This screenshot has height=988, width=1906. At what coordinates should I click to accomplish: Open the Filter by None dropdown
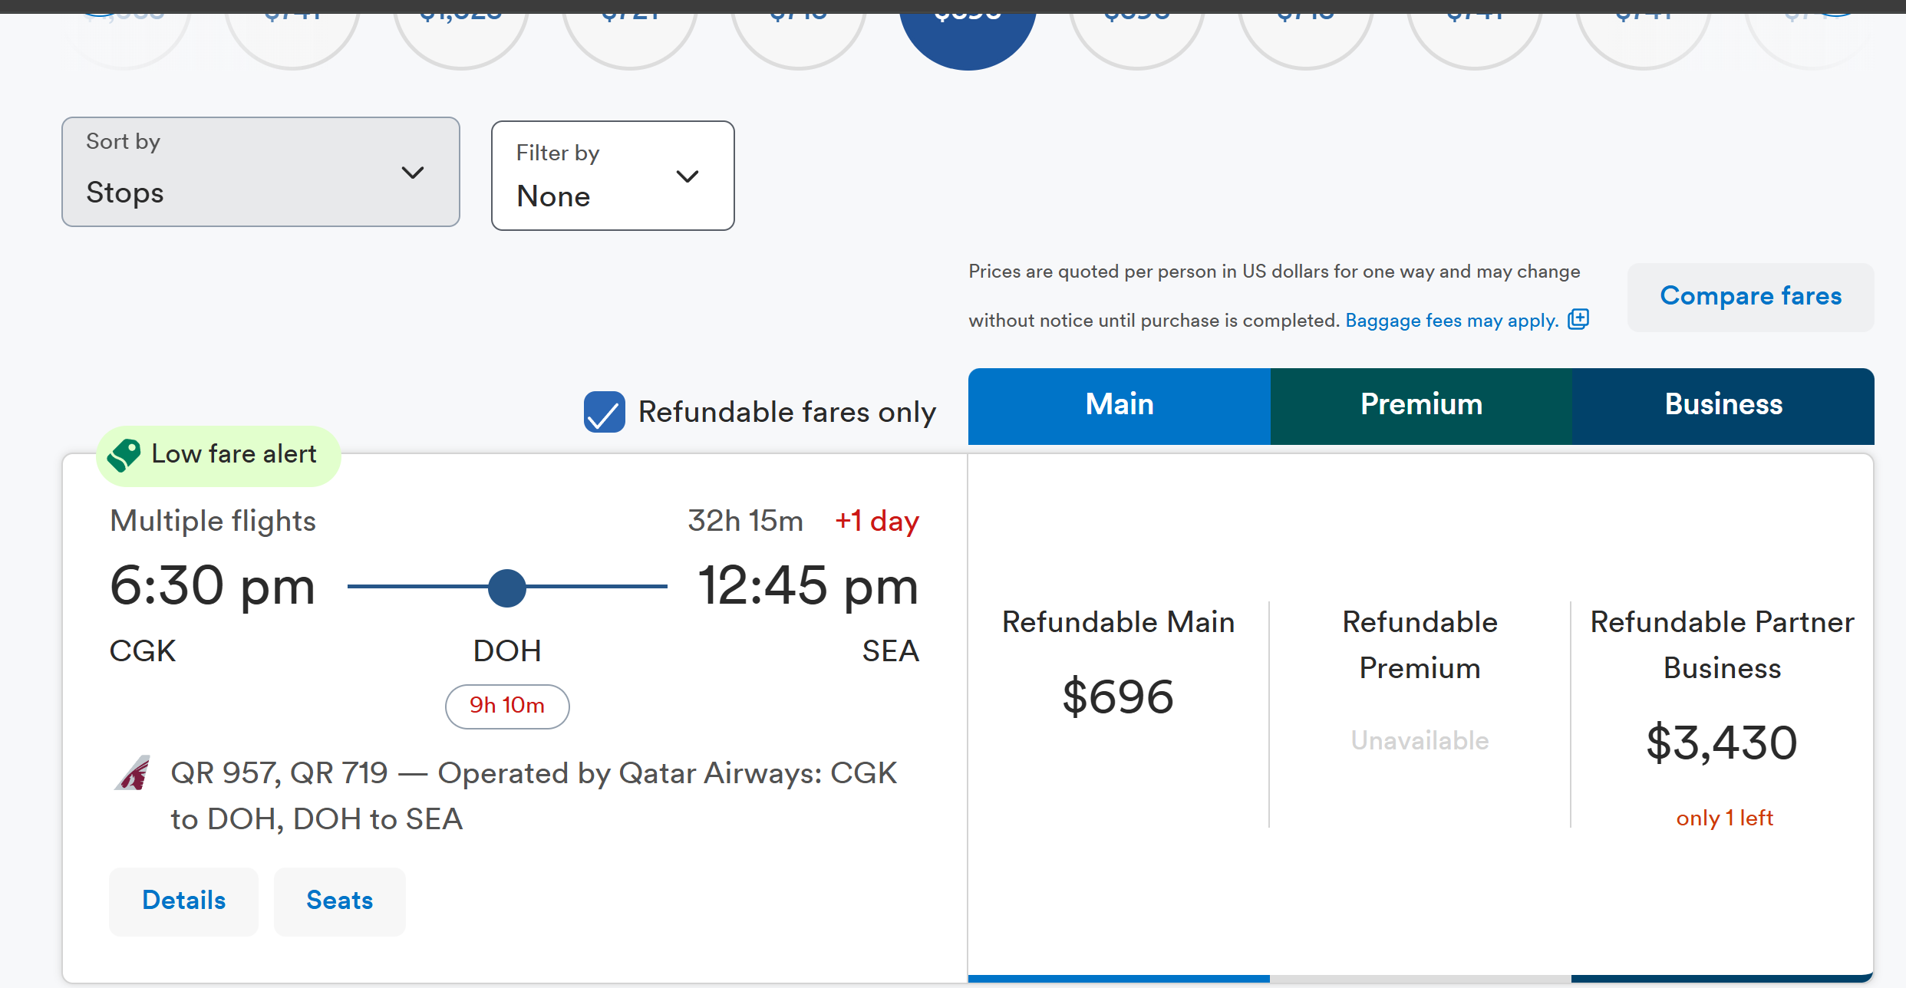click(613, 176)
